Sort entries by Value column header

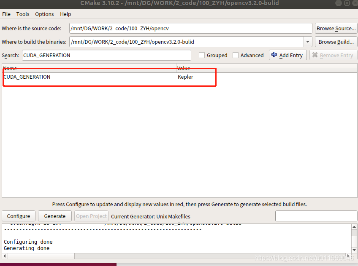[267, 68]
